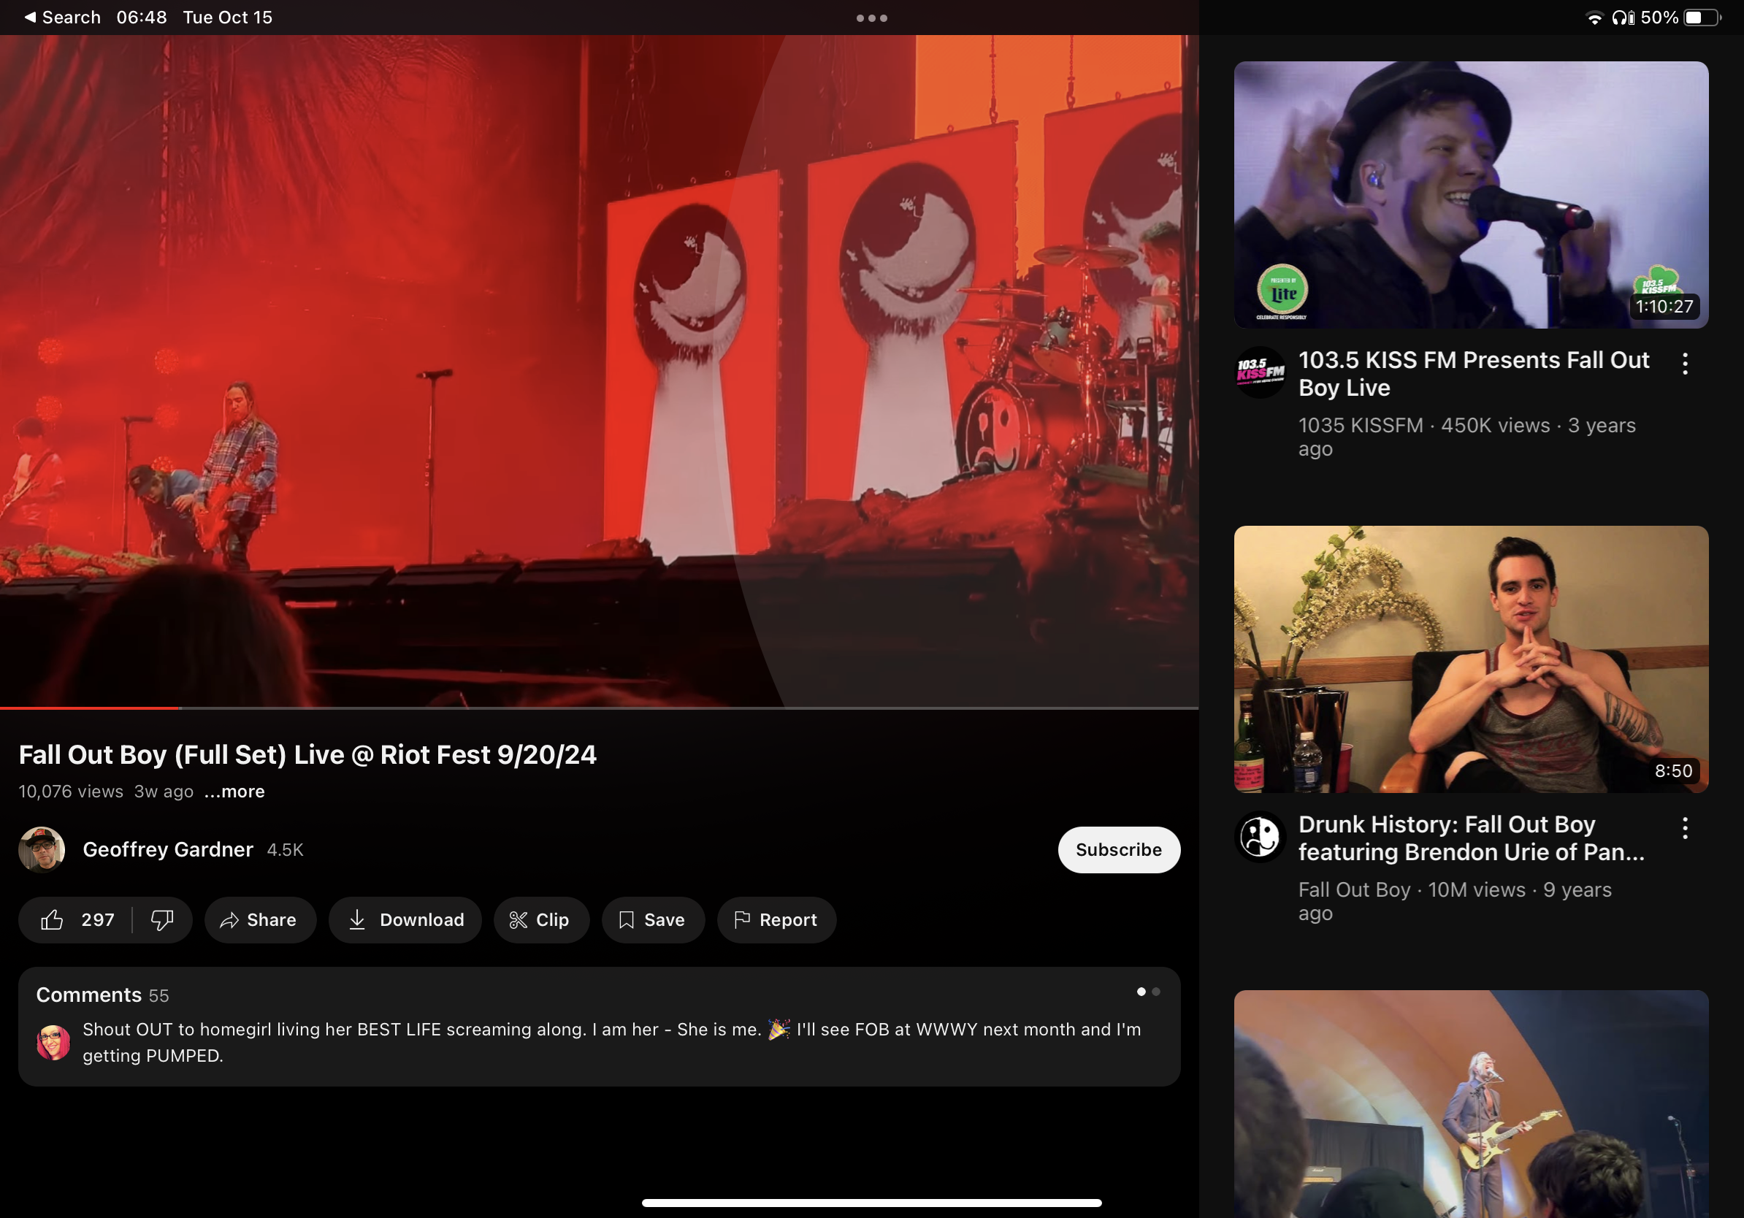Switch comment preview using page dots
This screenshot has width=1744, height=1218.
click(x=1148, y=992)
